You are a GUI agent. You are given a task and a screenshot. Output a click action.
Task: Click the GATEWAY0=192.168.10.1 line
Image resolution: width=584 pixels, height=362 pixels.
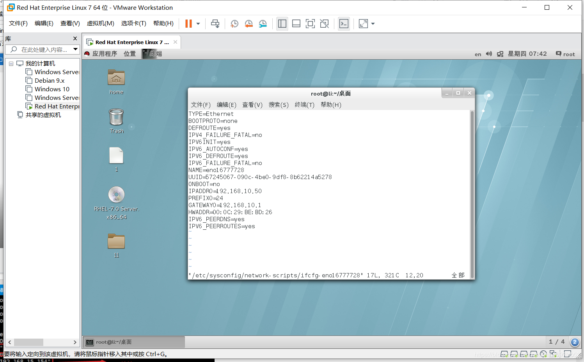225,205
